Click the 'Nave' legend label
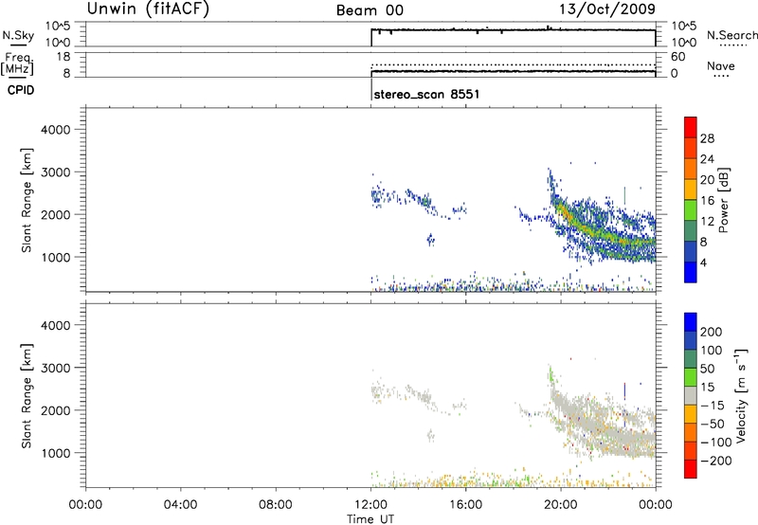 click(x=721, y=66)
